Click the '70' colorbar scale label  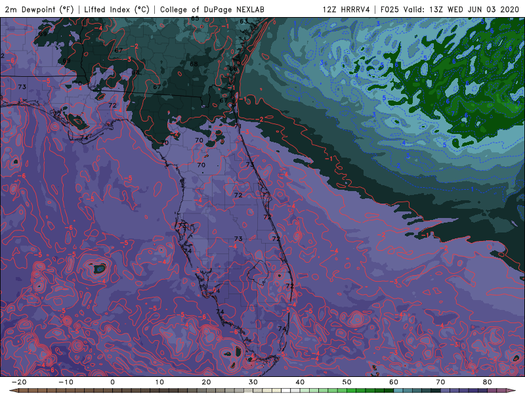440,382
